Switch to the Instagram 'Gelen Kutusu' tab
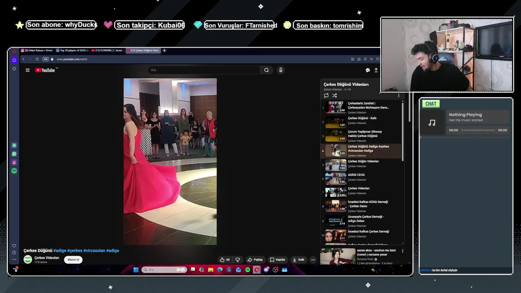Viewport: 521px width, 293px height. point(37,50)
